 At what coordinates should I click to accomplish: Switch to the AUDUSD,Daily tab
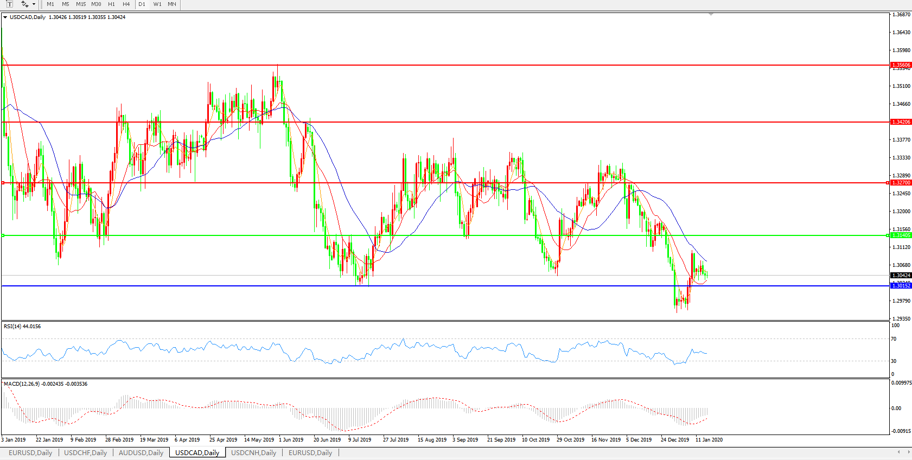click(141, 453)
